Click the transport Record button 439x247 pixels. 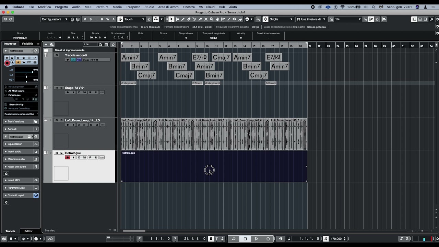click(268, 239)
